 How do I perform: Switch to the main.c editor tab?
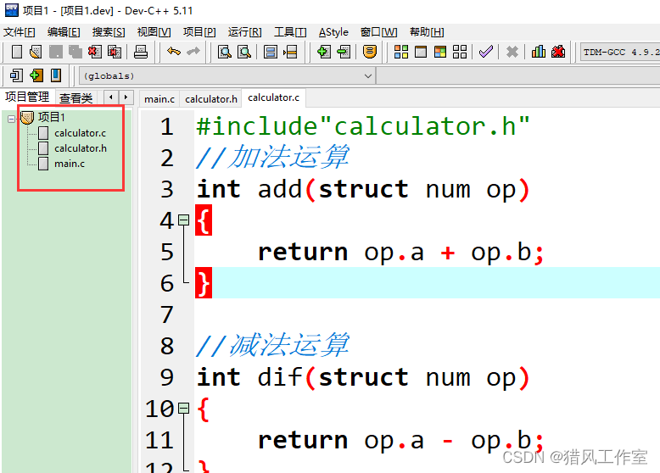pyautogui.click(x=159, y=99)
